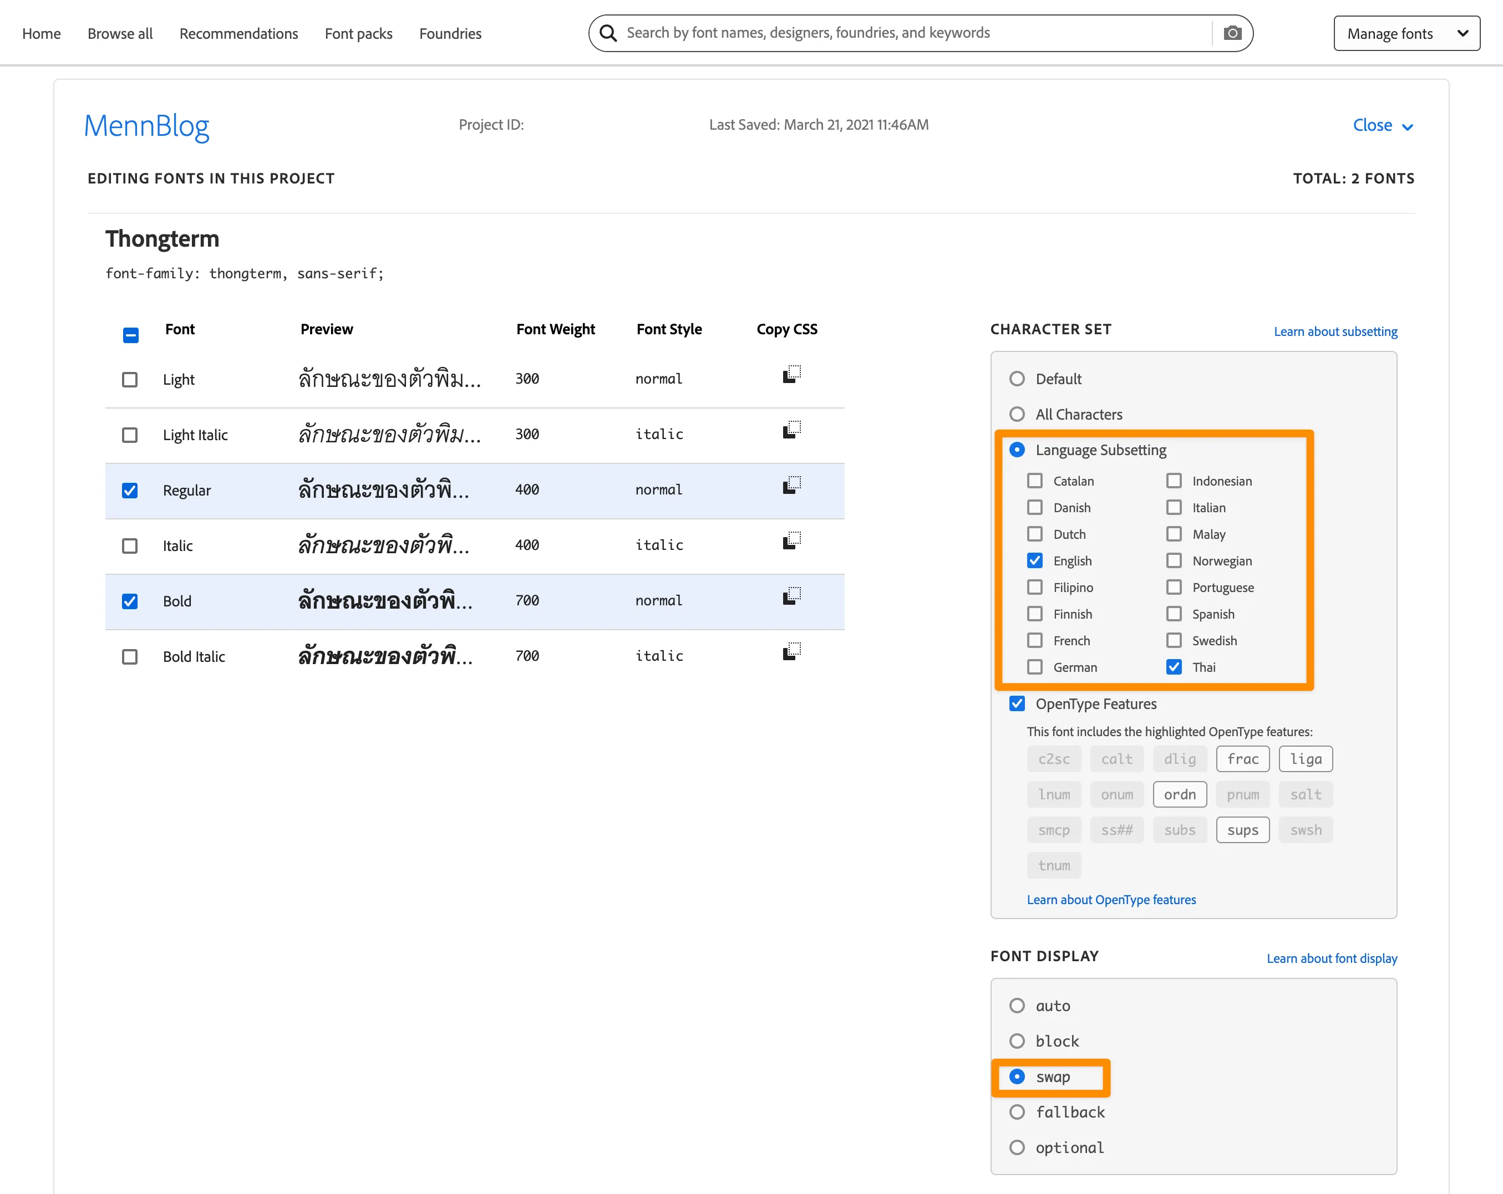Screen dimensions: 1503x1194
Task: Copy CSS for Italic font
Action: (x=791, y=540)
